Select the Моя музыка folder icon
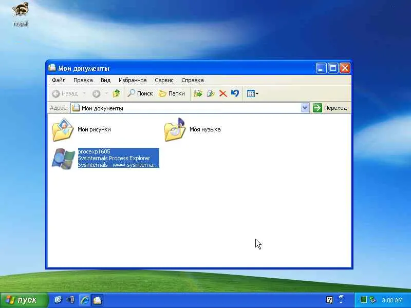Viewport: 411px width, 308px height. click(x=175, y=130)
